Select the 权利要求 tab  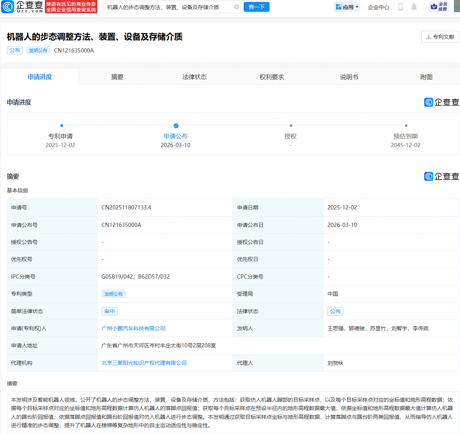pyautogui.click(x=271, y=76)
